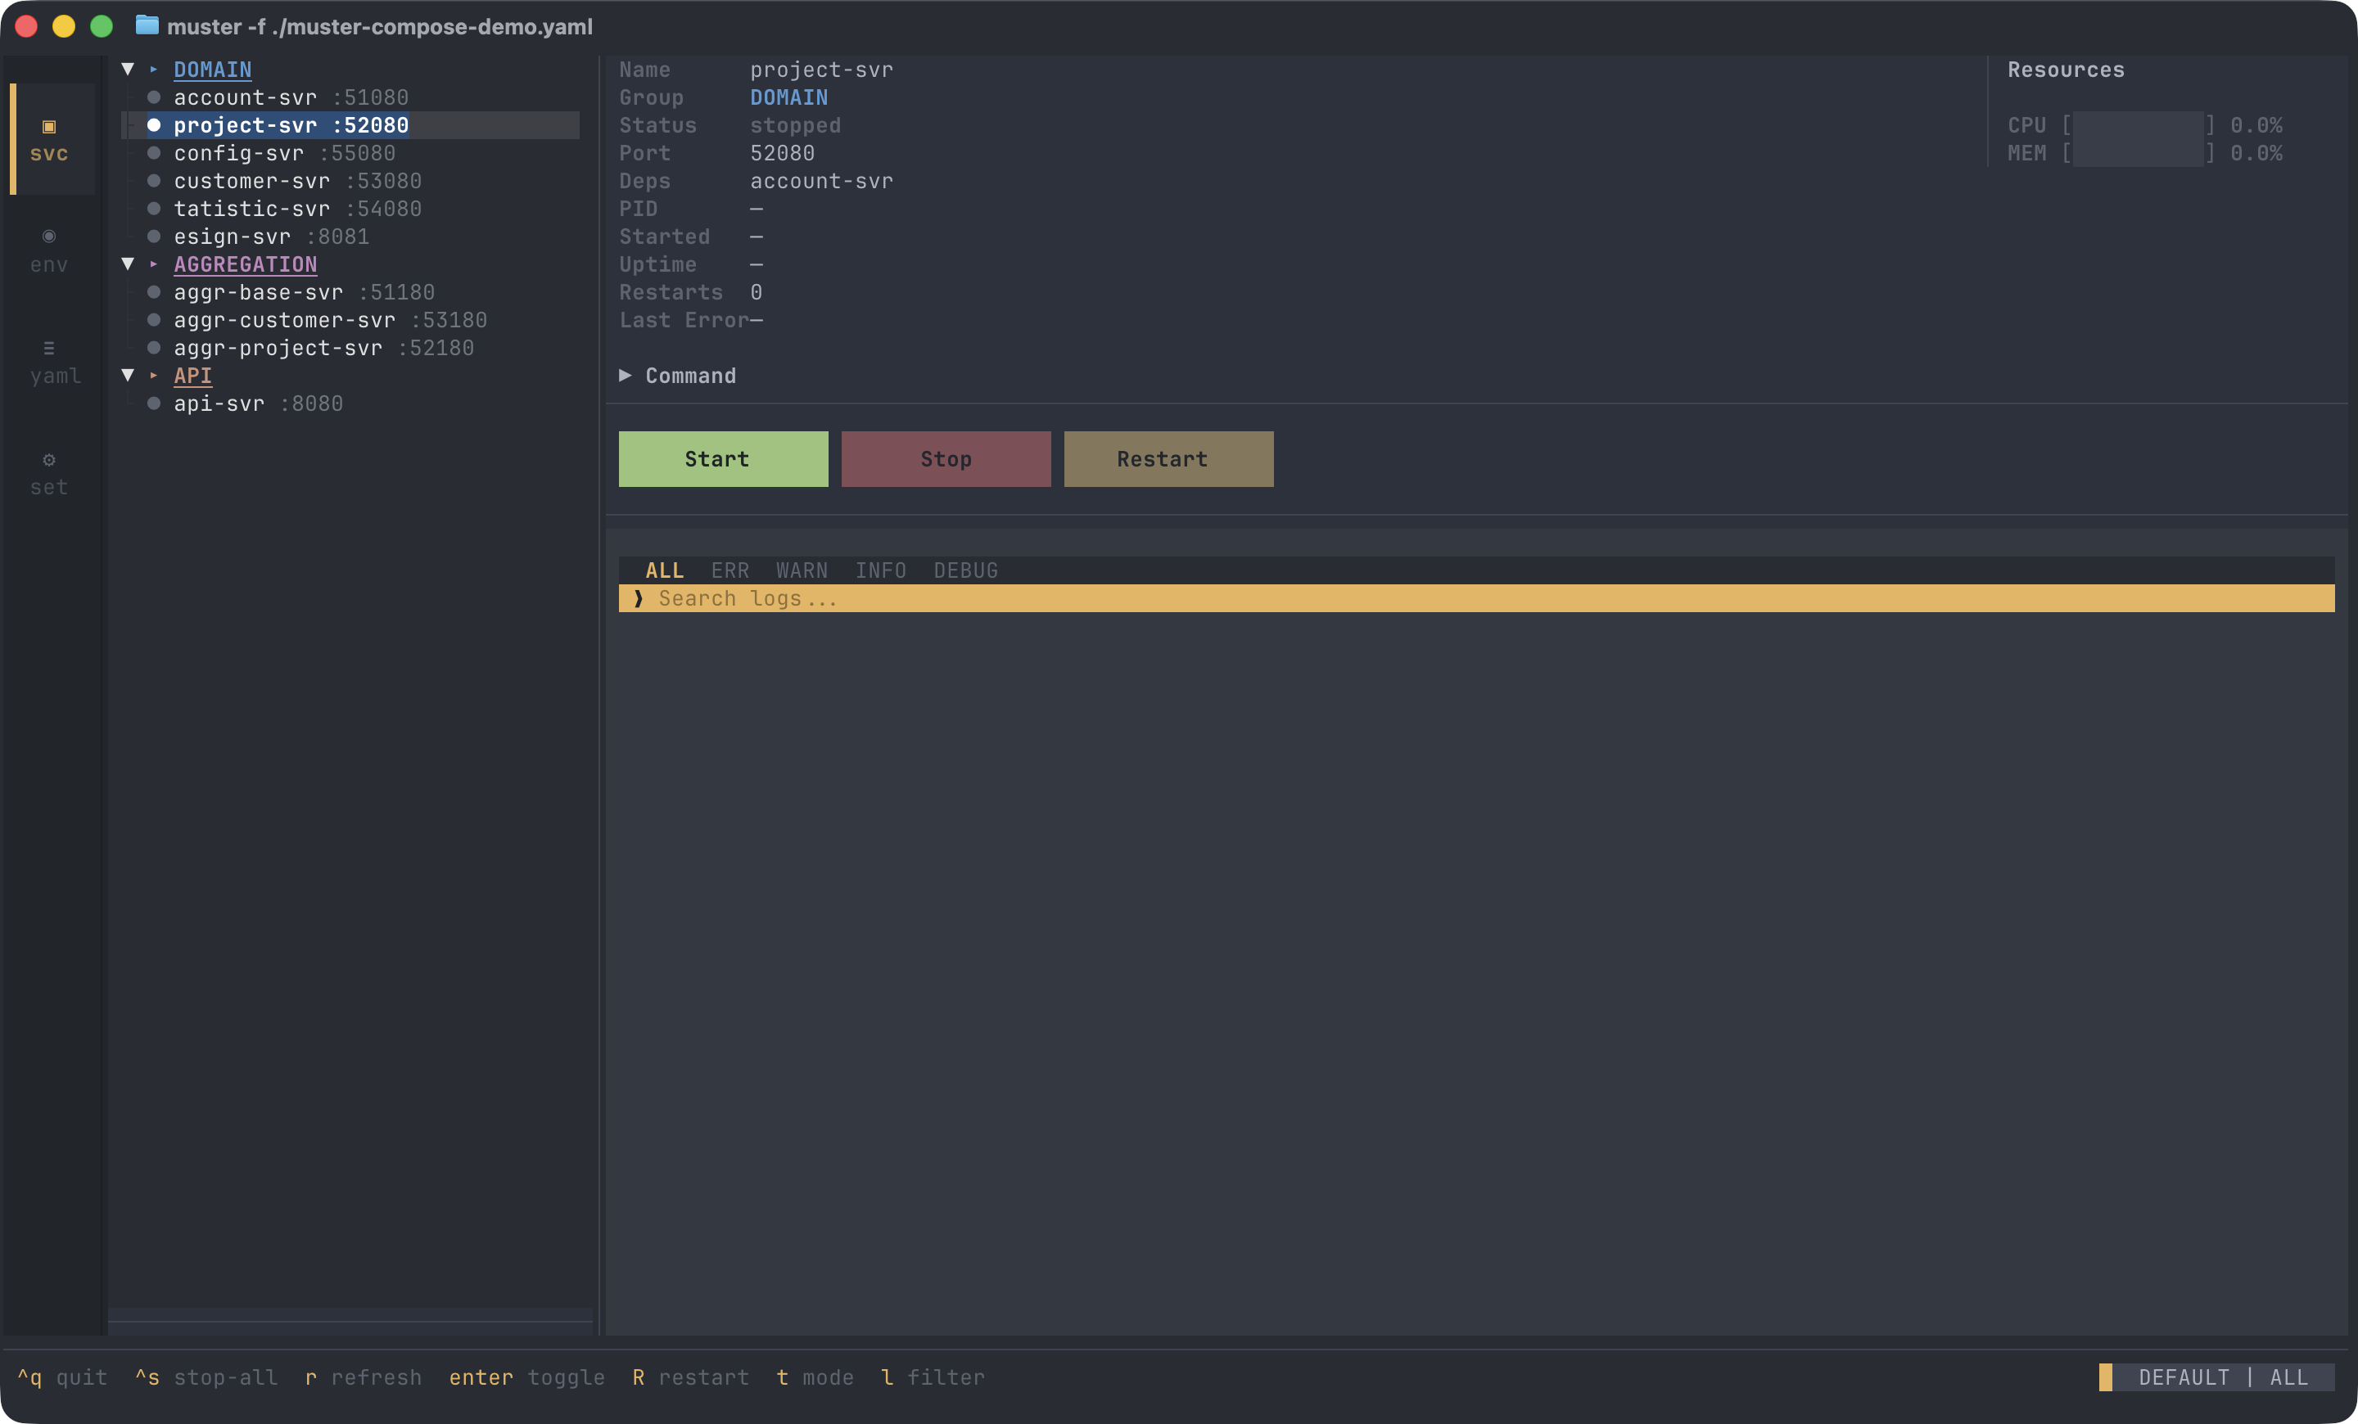Viewport: 2358px width, 1424px height.
Task: Select customer-svr :53080 service
Action: pos(298,181)
